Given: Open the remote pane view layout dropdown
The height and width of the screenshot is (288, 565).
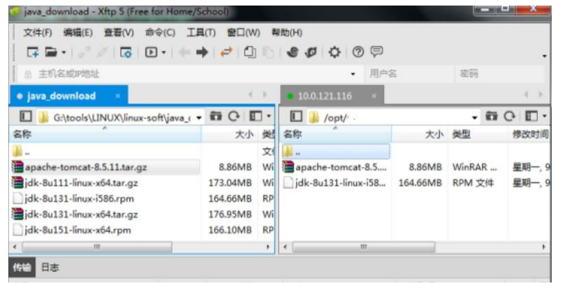Looking at the screenshot, I should pyautogui.click(x=536, y=116).
